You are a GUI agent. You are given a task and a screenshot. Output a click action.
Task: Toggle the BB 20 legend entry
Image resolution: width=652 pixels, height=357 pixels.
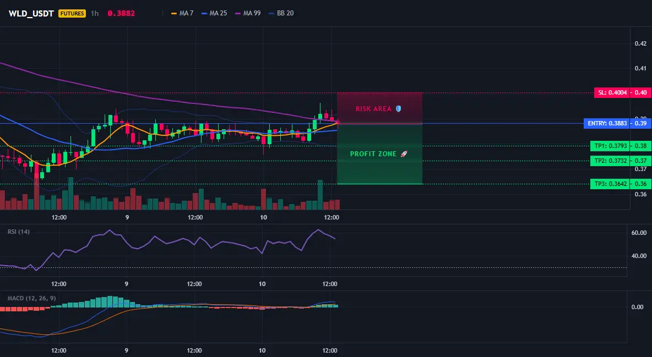pyautogui.click(x=281, y=13)
